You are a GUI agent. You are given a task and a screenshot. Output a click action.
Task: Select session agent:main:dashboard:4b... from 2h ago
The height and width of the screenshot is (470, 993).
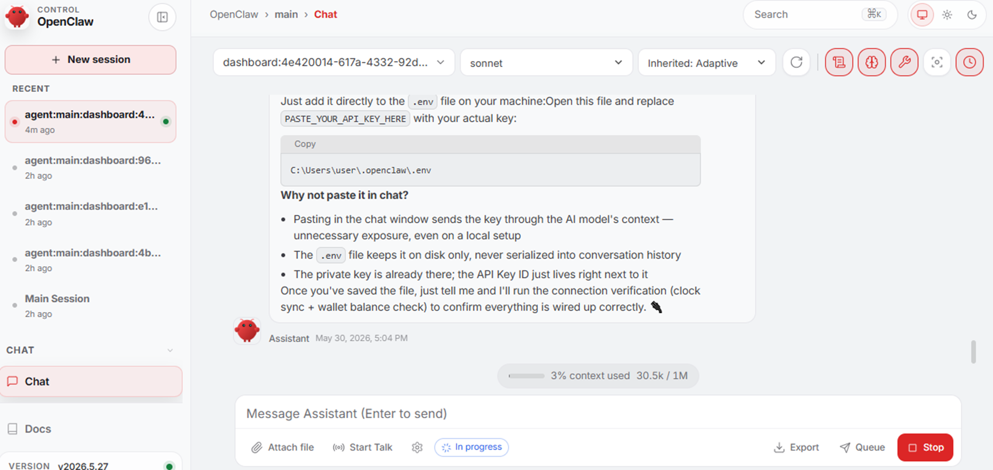(x=91, y=260)
